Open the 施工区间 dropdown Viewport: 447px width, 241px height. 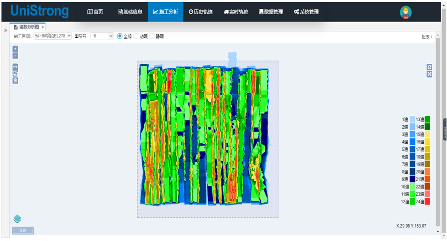click(53, 36)
